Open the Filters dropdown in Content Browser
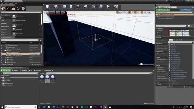The height and width of the screenshot is (109, 194). pos(43,73)
